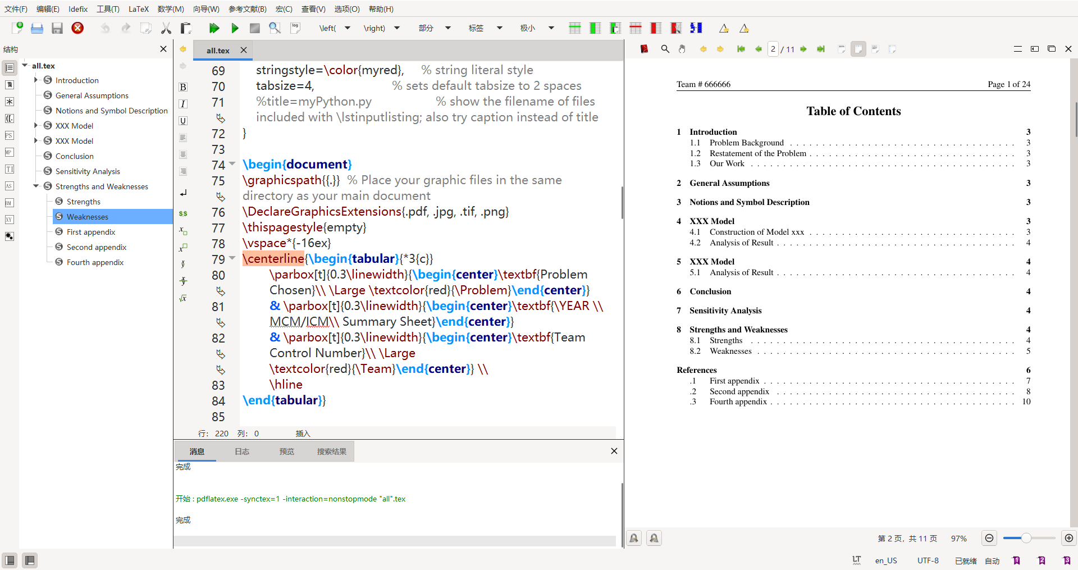Click the Build & View double-arrow icon

click(214, 28)
